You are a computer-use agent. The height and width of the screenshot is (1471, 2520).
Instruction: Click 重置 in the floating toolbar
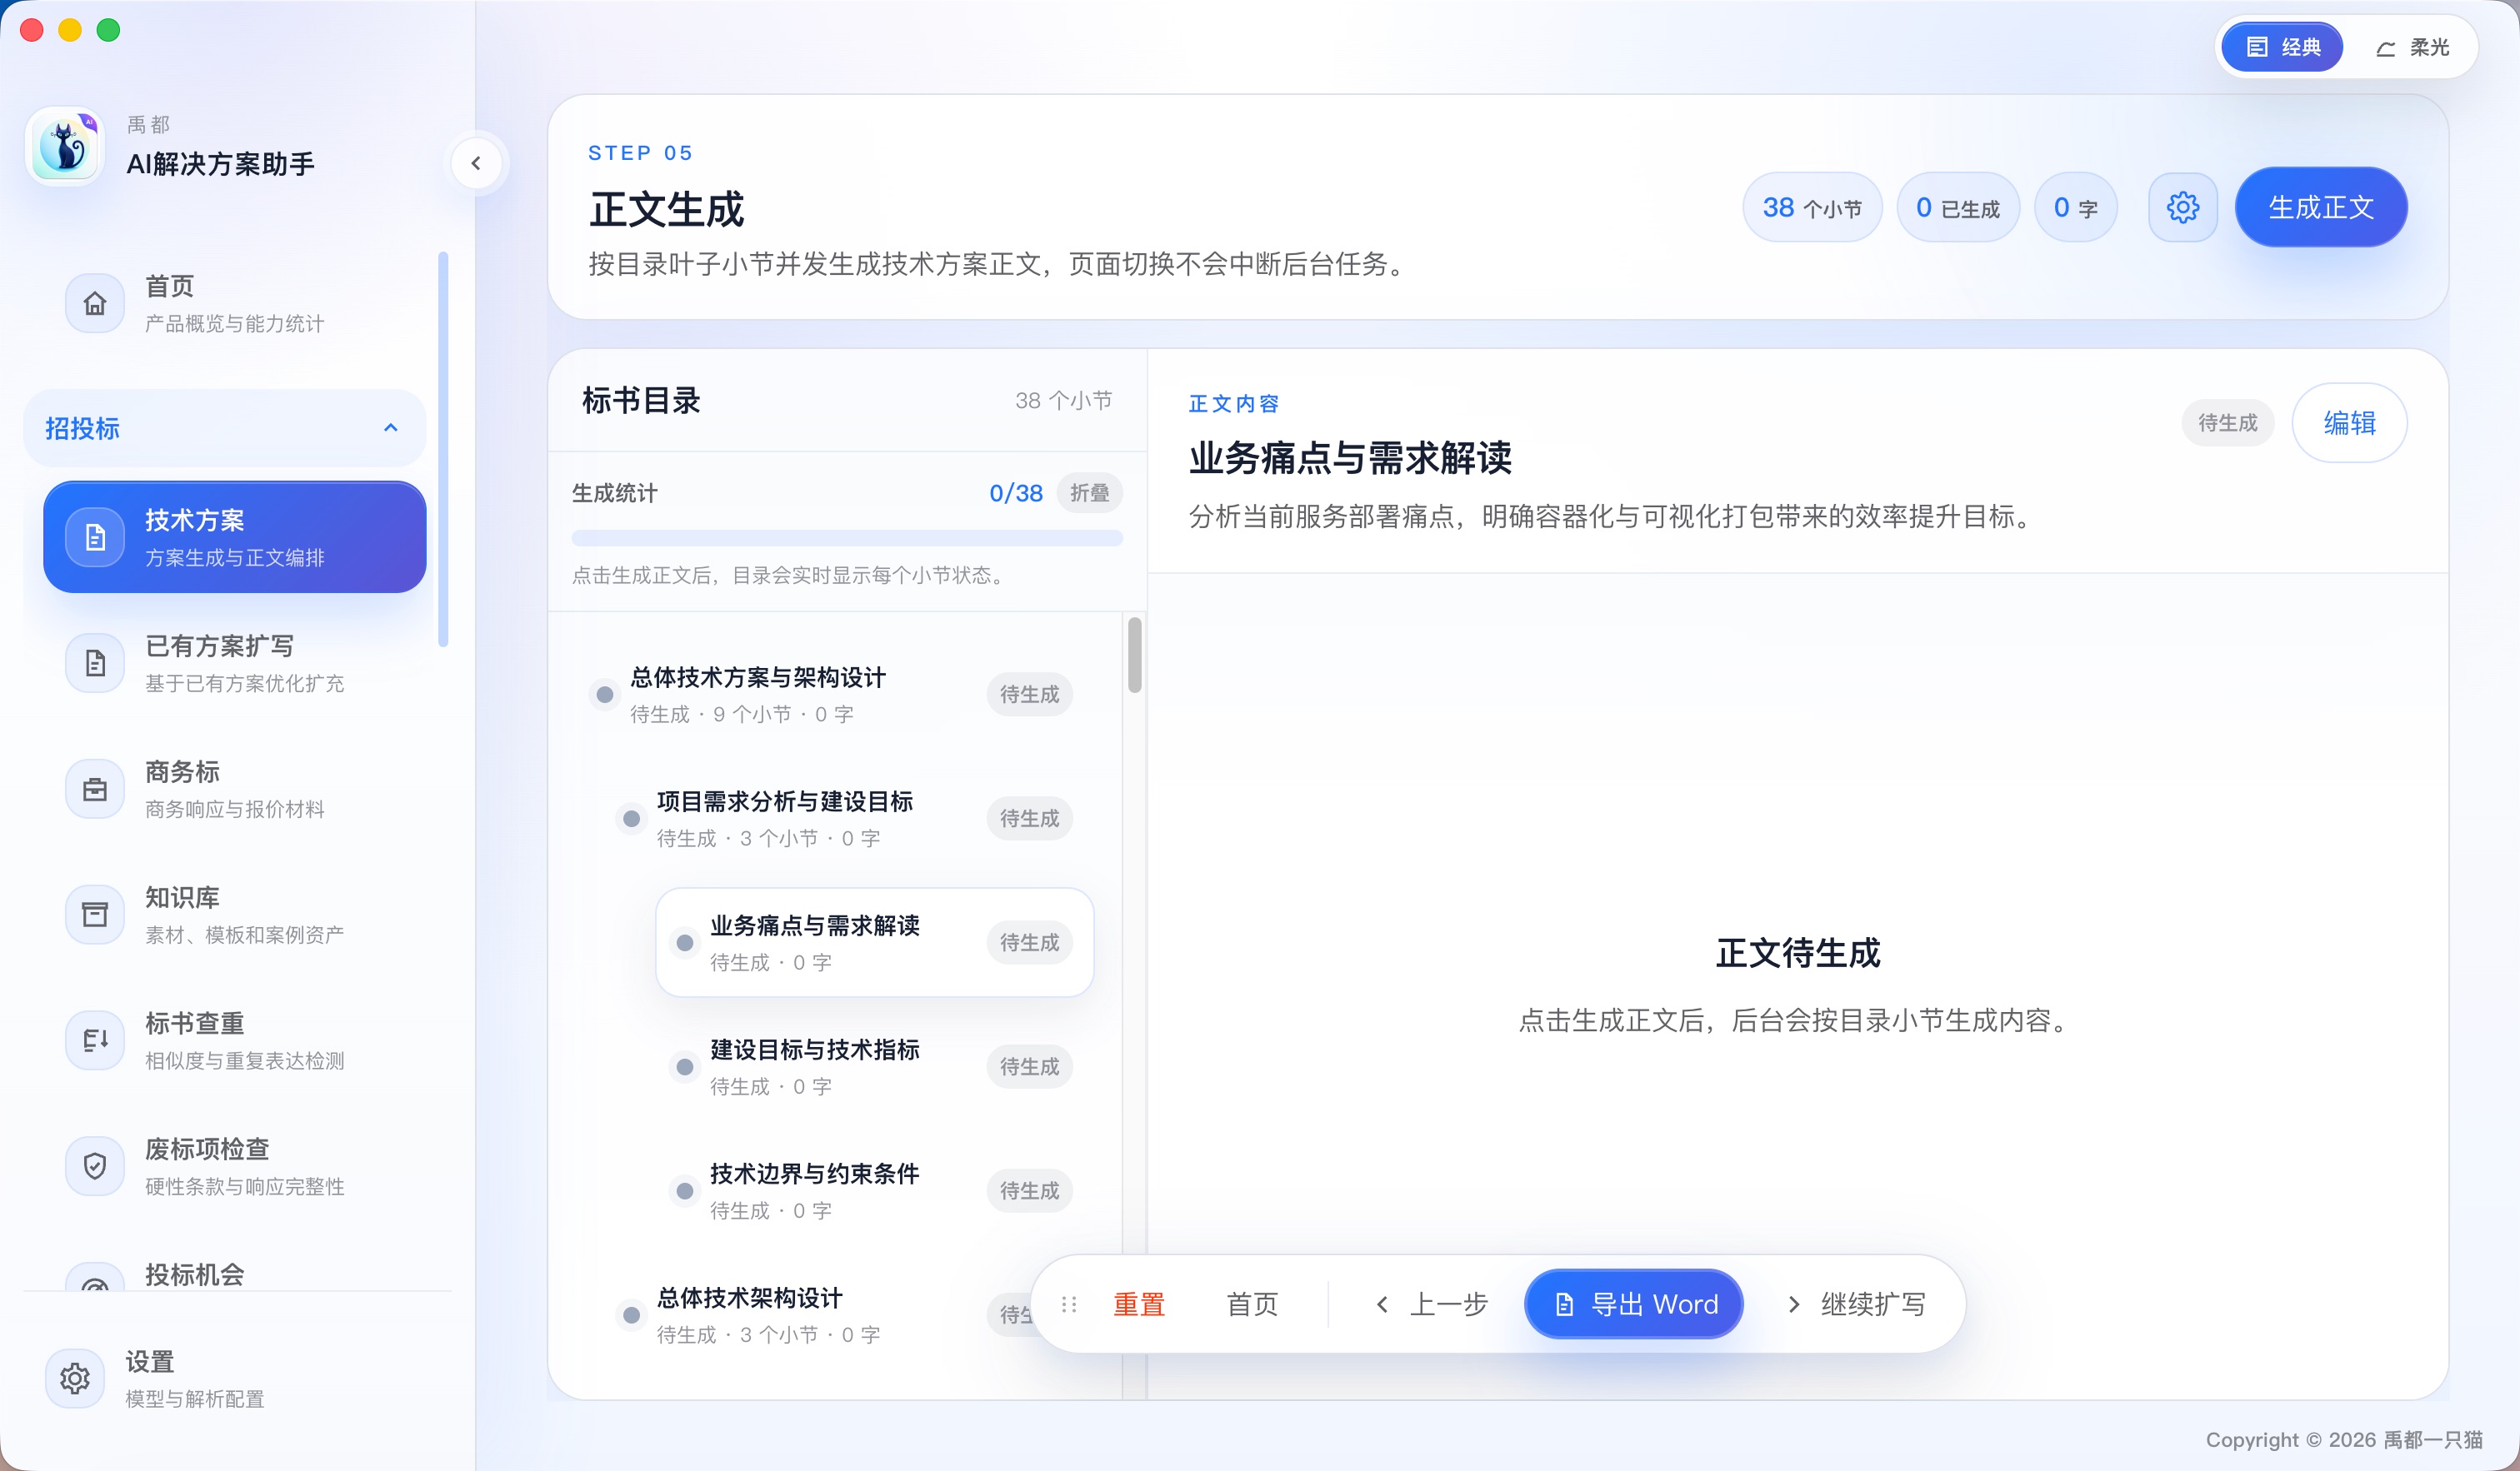(1139, 1304)
